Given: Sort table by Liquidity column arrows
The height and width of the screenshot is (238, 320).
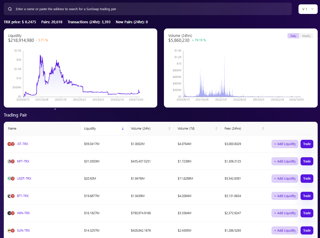Looking at the screenshot, I should pyautogui.click(x=123, y=128).
